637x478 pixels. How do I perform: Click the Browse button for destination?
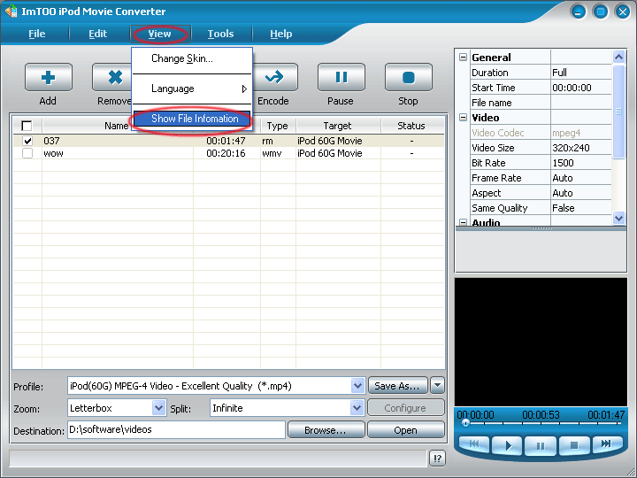click(x=326, y=430)
